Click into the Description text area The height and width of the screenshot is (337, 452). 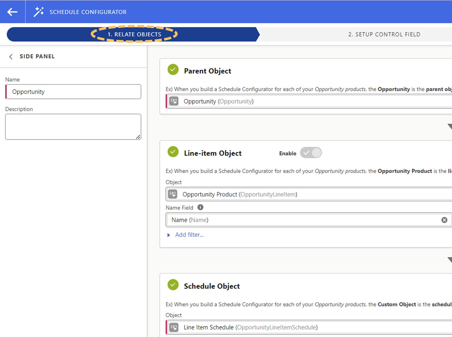pos(73,126)
